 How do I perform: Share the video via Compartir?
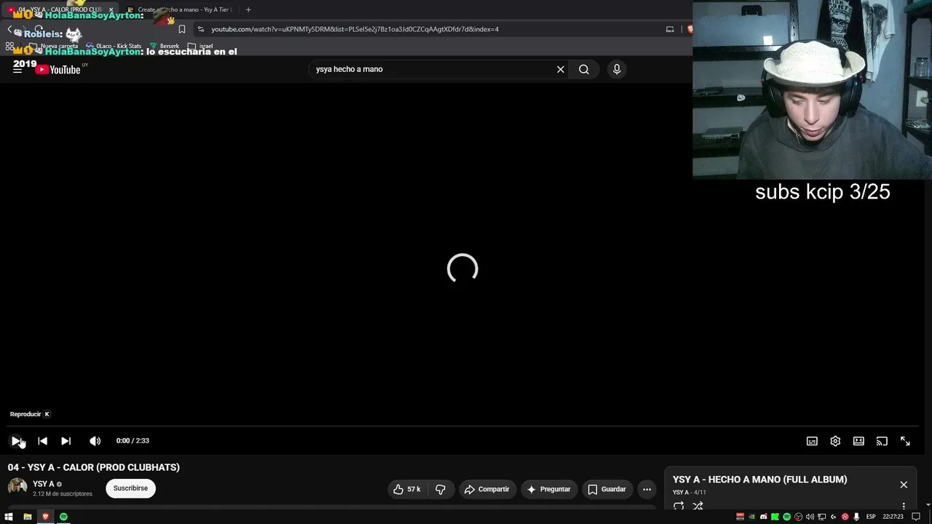[x=486, y=489]
